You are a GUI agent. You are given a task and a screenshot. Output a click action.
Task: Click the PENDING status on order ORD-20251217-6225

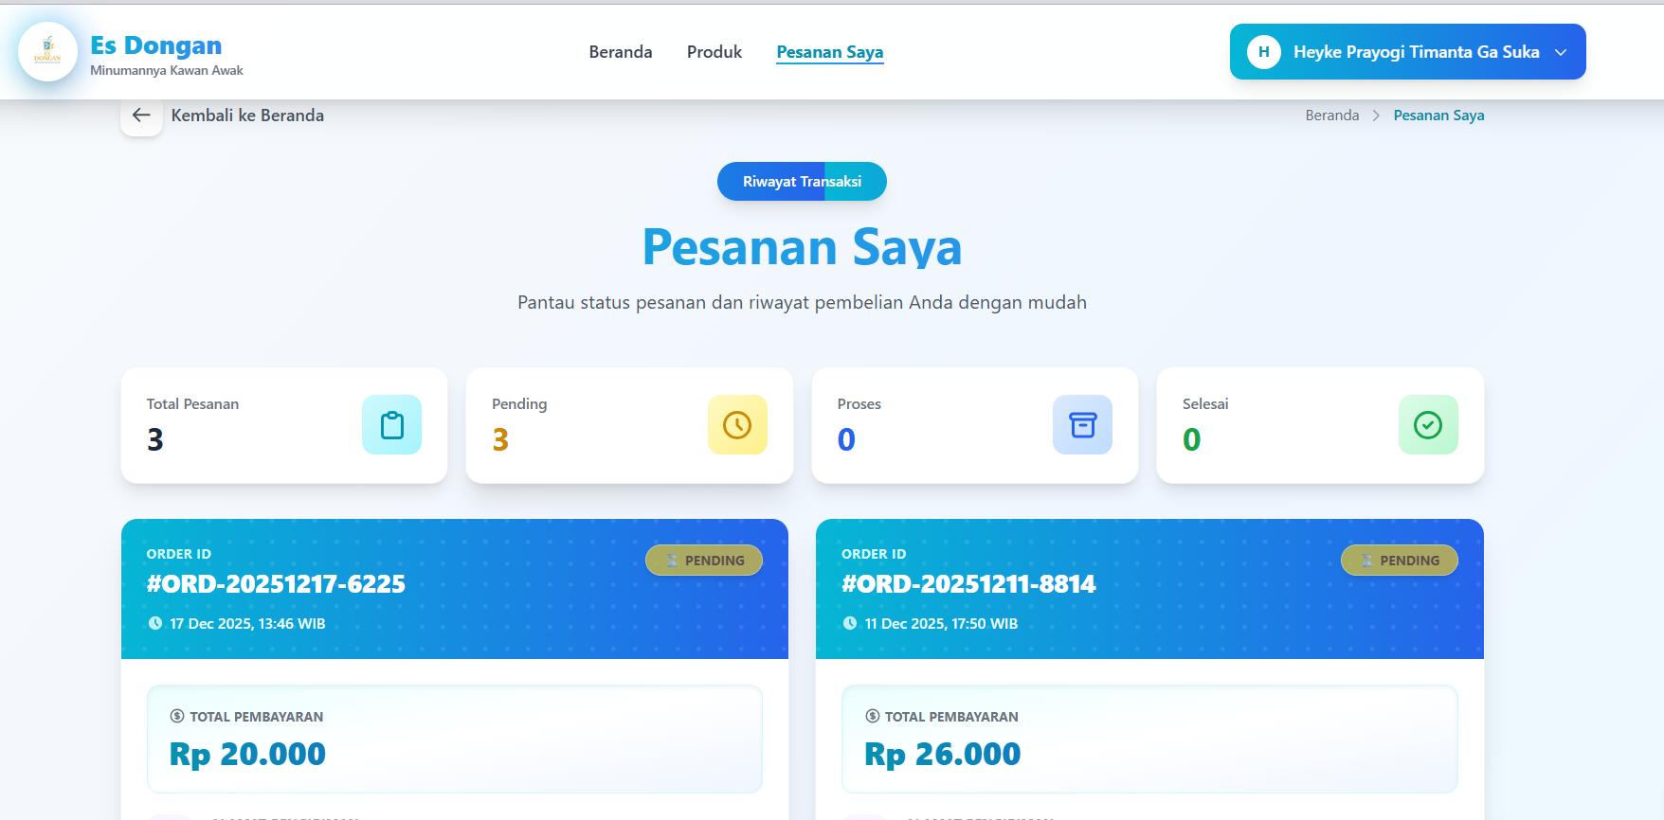tap(704, 560)
